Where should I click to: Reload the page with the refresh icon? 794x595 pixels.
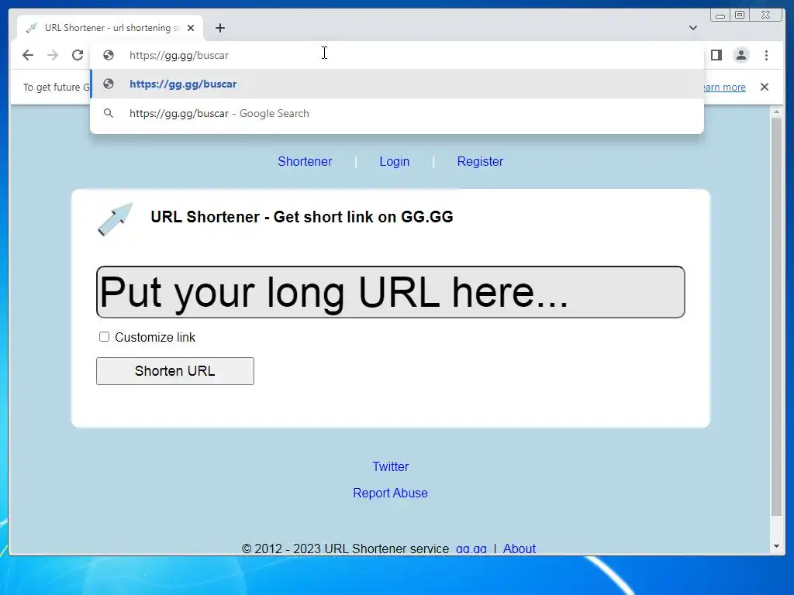78,55
